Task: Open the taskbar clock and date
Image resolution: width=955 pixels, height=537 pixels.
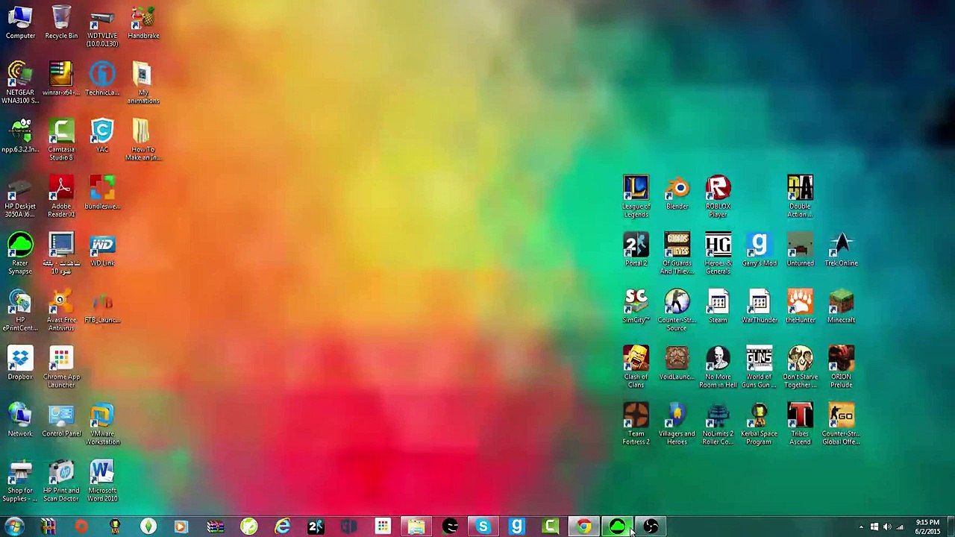Action: tap(927, 527)
